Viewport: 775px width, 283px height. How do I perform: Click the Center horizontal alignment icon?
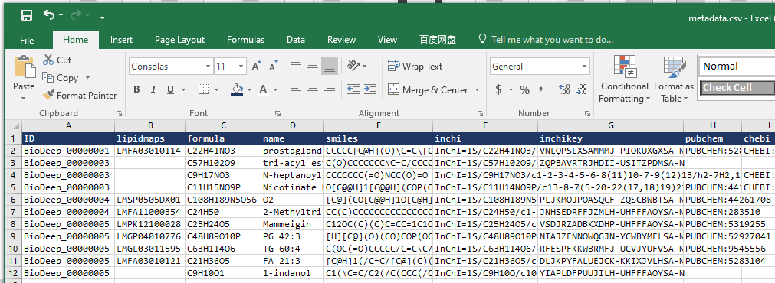(x=312, y=89)
